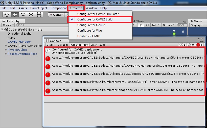Screen dimensions: 207x128
Task: Open the Window menu
Action: [x=91, y=8]
